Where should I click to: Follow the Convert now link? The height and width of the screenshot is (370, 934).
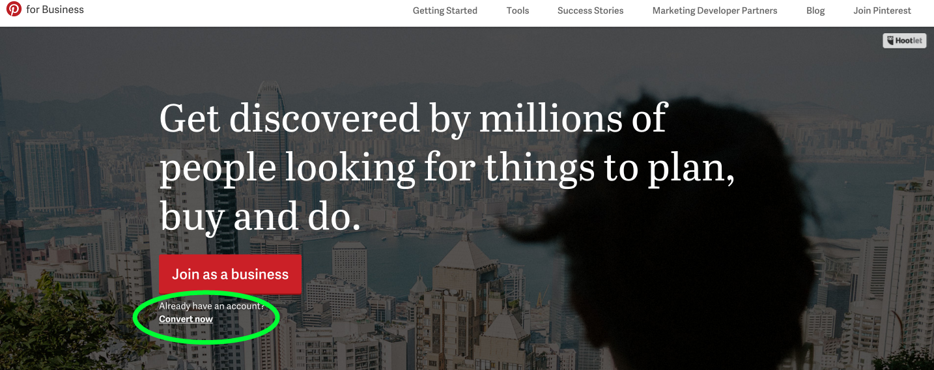pyautogui.click(x=186, y=319)
